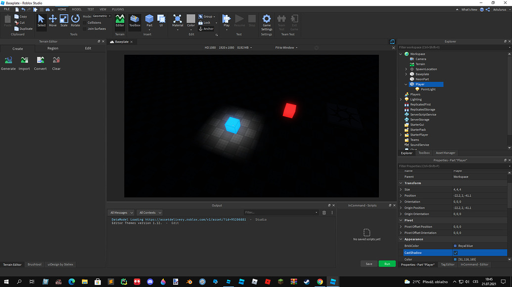Image resolution: width=512 pixels, height=287 pixels.
Task: Toggle the Collisions checkbox
Action: pyautogui.click(x=85, y=23)
